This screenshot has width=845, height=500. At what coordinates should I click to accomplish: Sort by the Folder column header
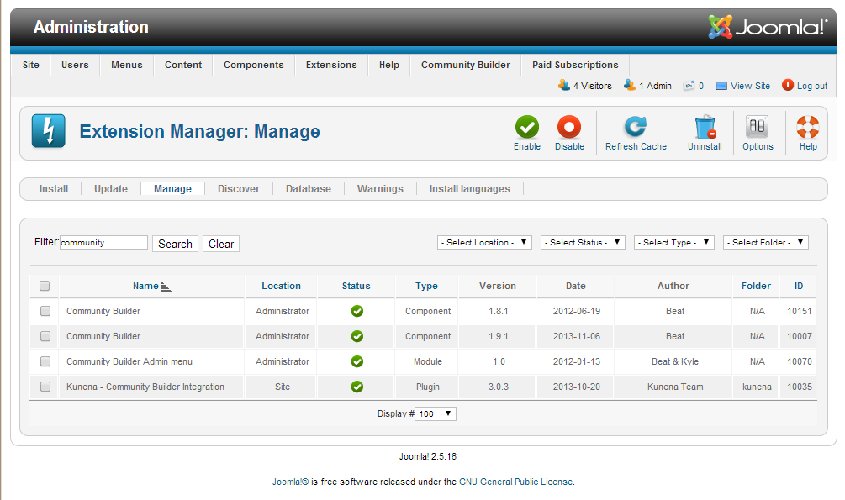(756, 286)
